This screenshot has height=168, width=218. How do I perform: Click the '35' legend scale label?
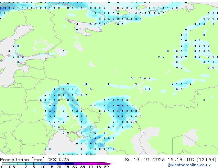[x=83, y=167]
